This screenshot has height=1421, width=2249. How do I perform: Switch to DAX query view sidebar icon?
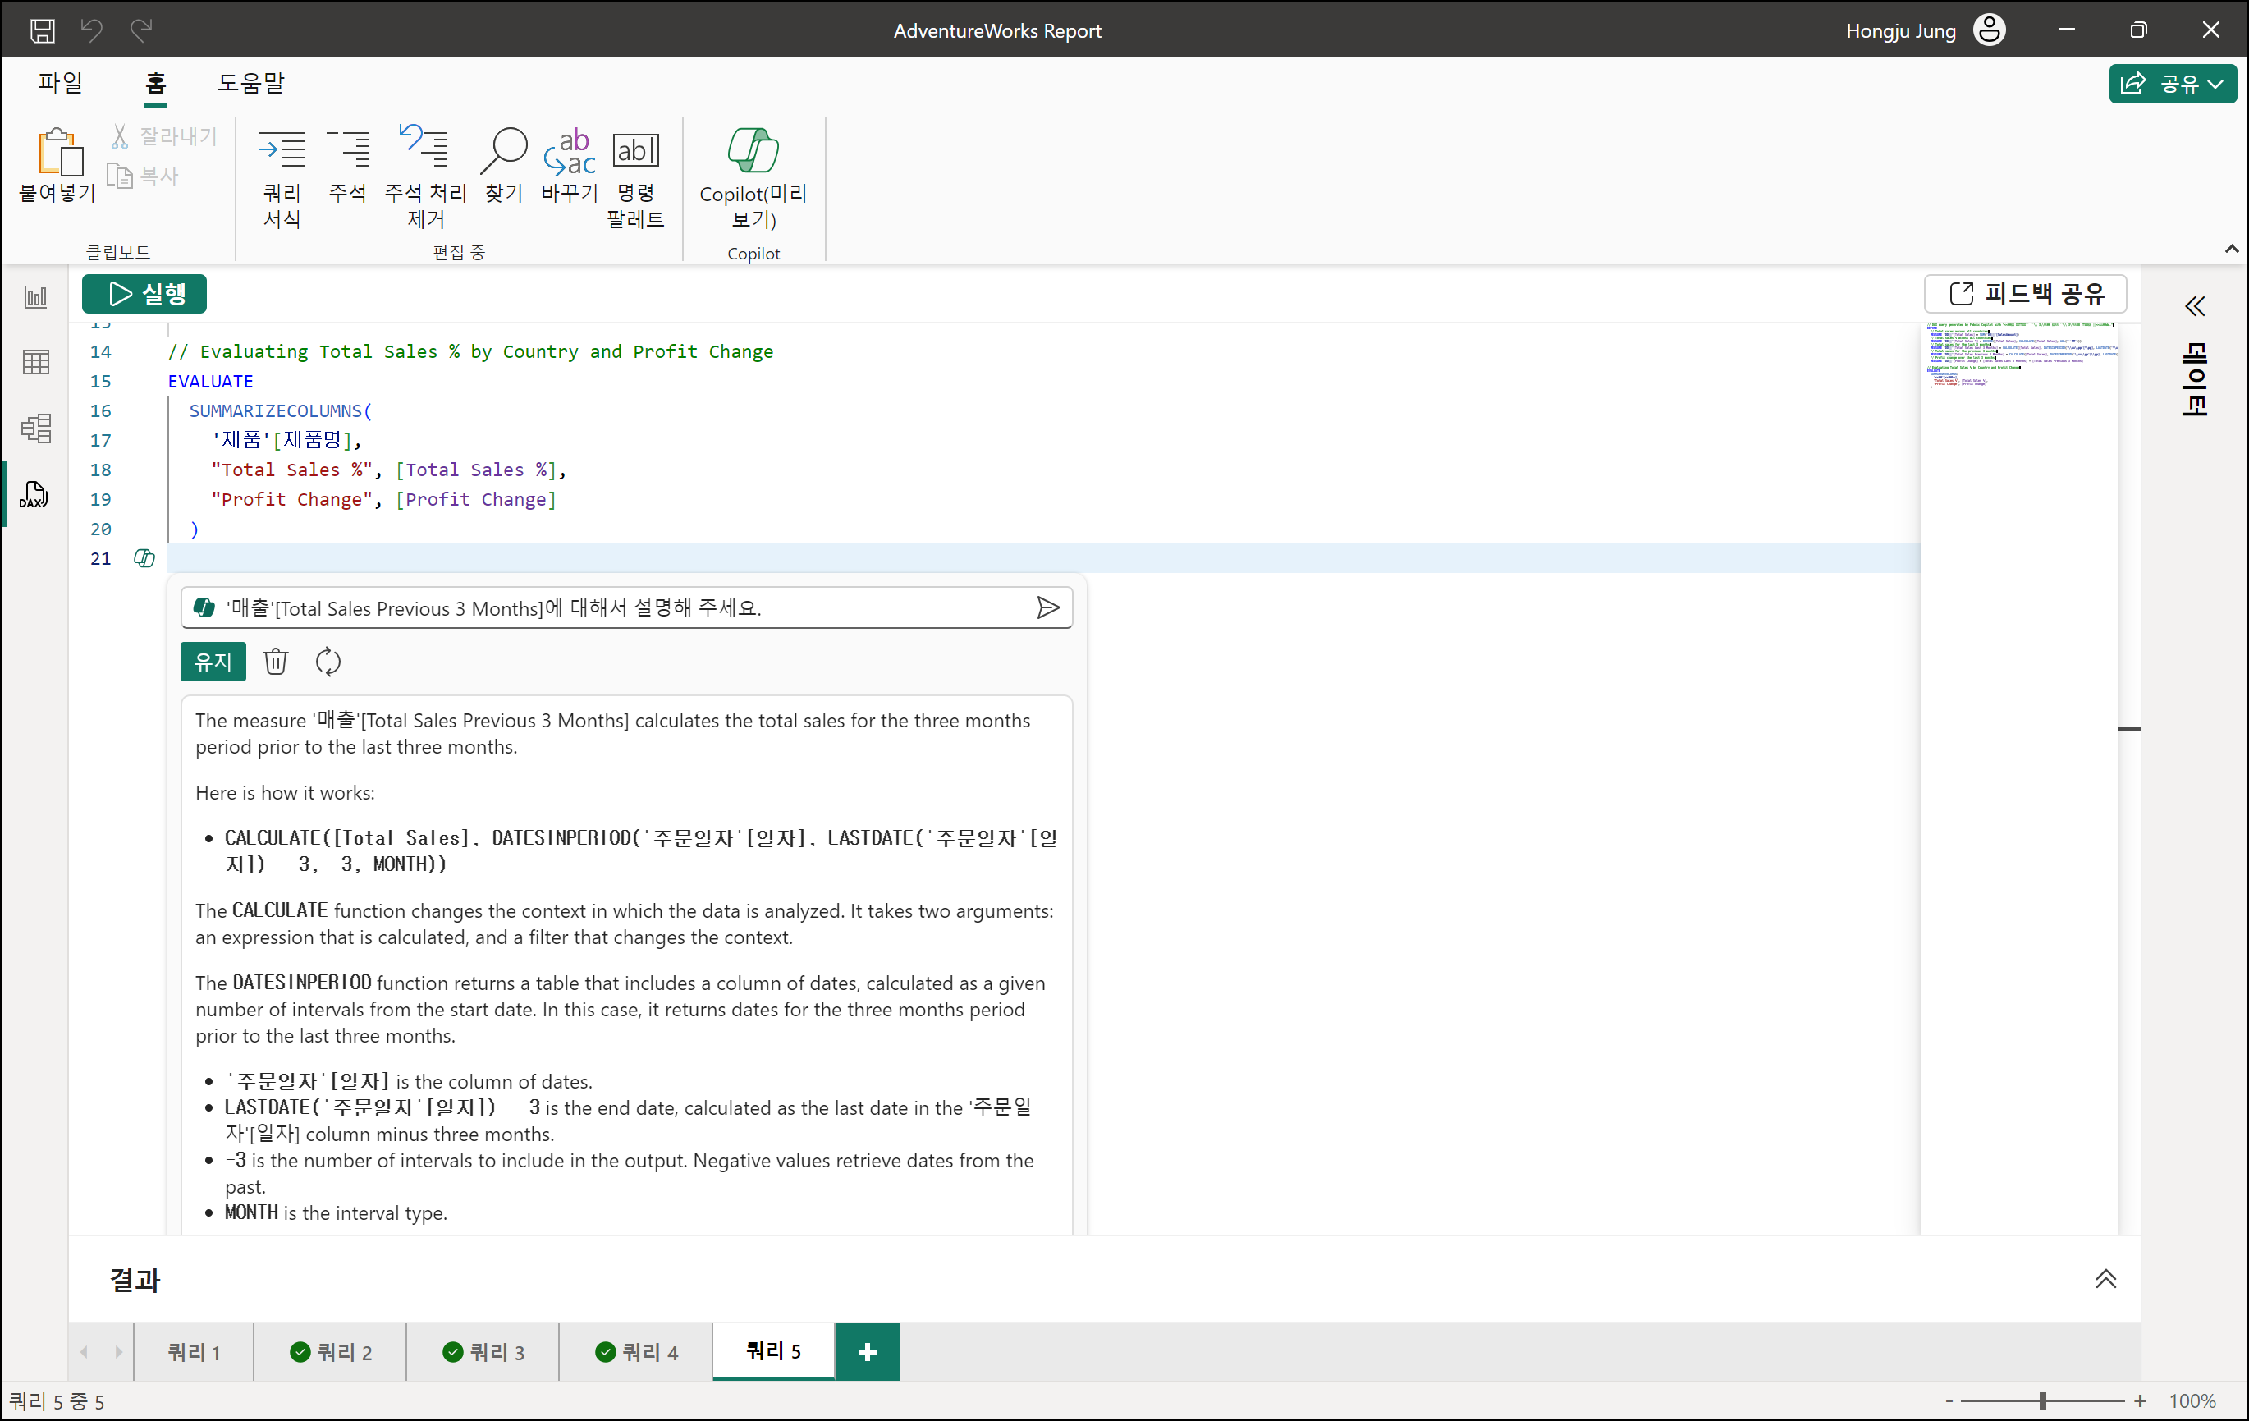[x=34, y=495]
